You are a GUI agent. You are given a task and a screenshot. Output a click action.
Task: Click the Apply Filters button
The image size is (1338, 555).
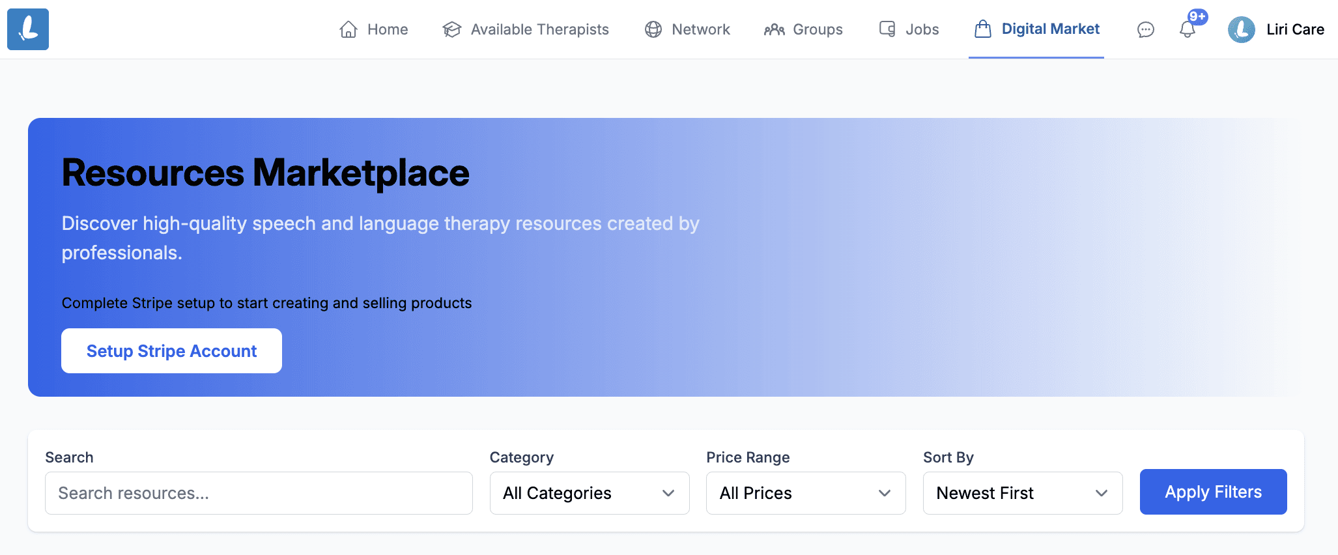pyautogui.click(x=1213, y=492)
